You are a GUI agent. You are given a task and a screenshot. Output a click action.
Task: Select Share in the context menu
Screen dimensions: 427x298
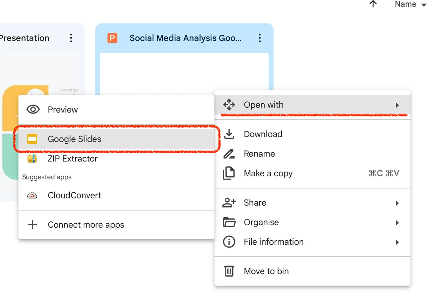click(312, 203)
